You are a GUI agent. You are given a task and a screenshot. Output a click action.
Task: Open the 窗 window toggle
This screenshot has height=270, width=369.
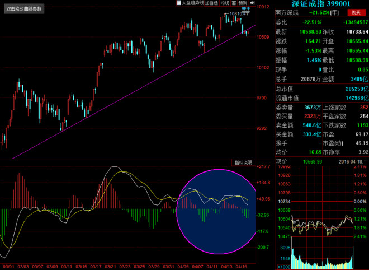234,3
